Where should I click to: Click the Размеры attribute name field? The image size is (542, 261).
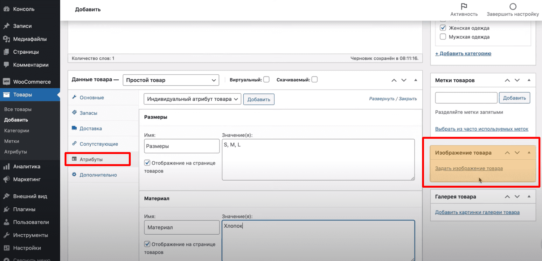point(182,146)
